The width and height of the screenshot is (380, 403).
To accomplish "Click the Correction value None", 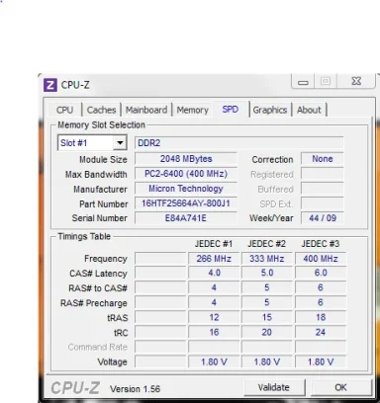I will click(323, 159).
